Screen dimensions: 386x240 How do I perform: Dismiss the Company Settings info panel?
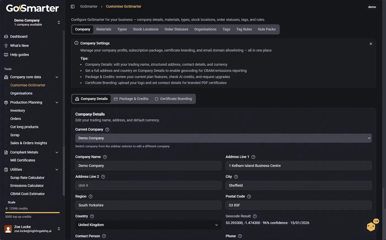coord(371,44)
